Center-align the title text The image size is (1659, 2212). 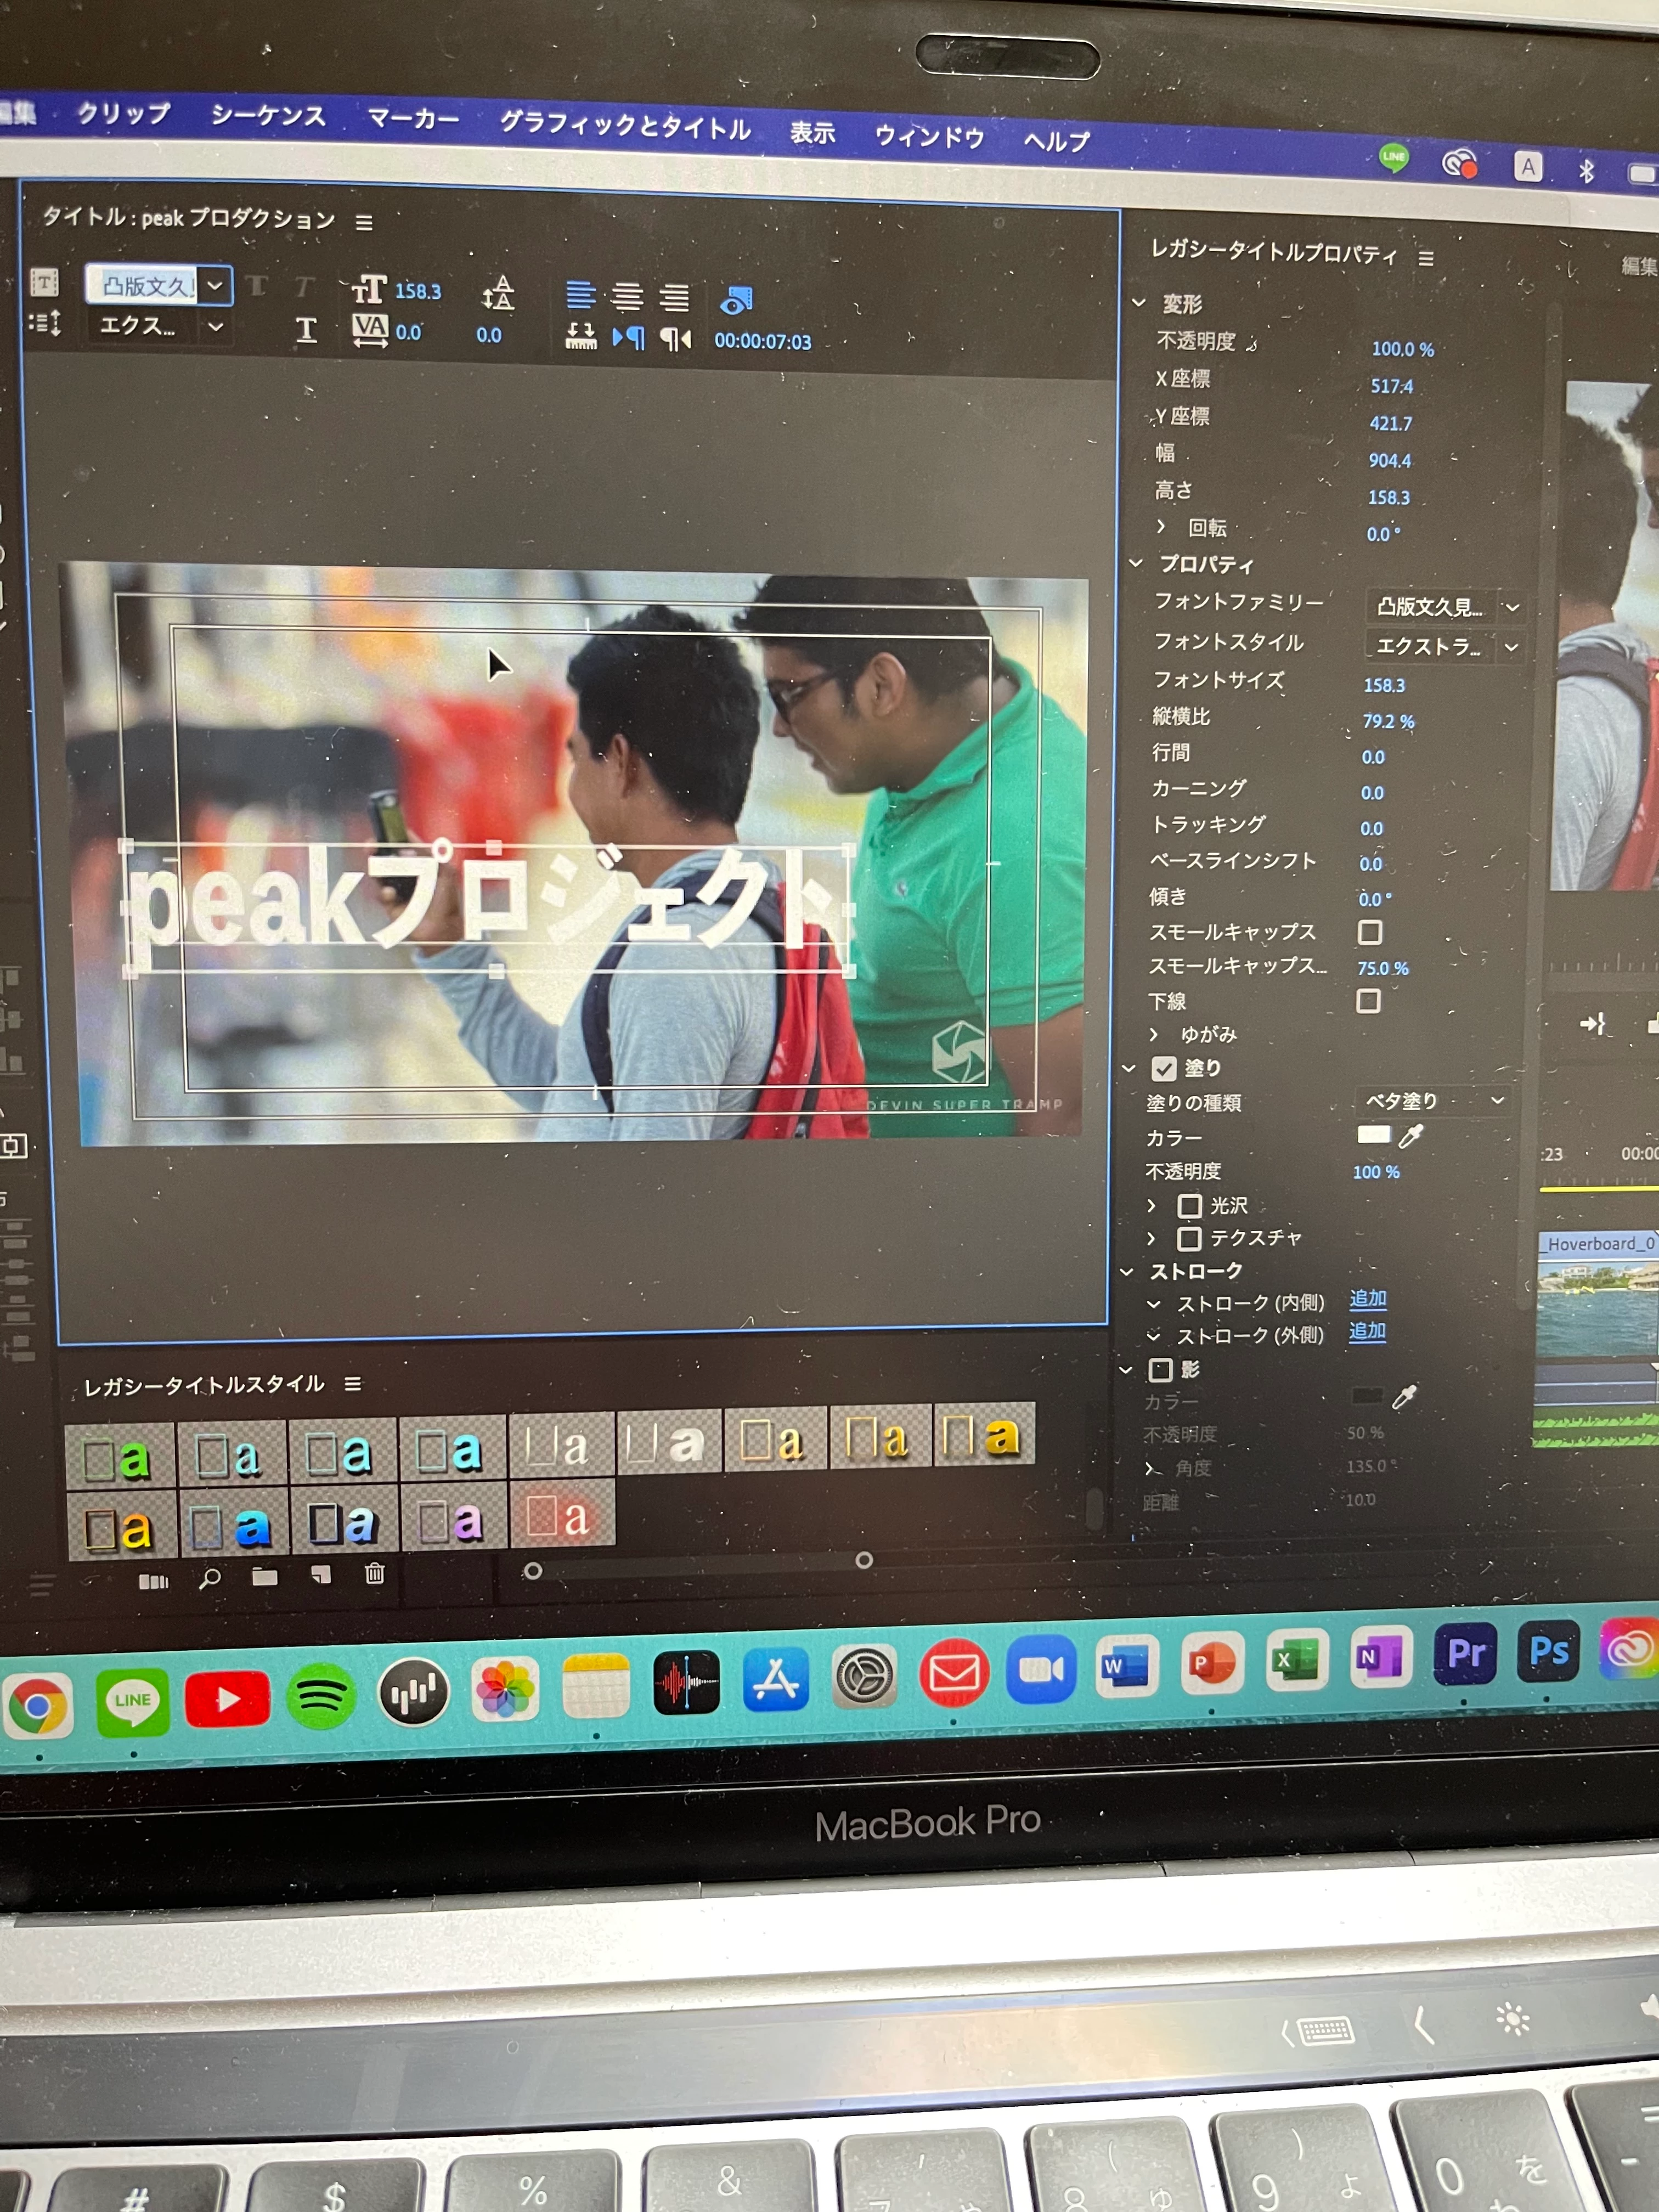627,296
